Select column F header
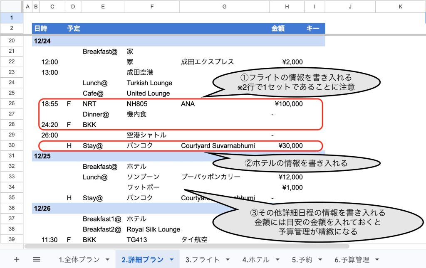The width and height of the screenshot is (426, 268). point(151,7)
